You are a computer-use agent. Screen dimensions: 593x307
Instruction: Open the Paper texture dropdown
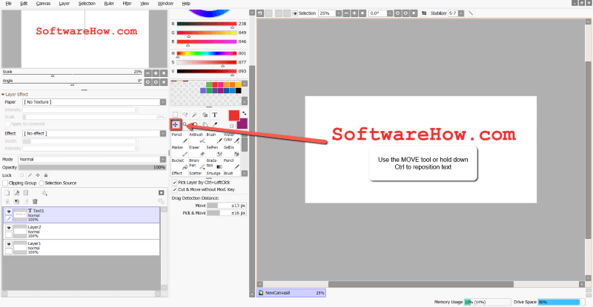(x=163, y=102)
